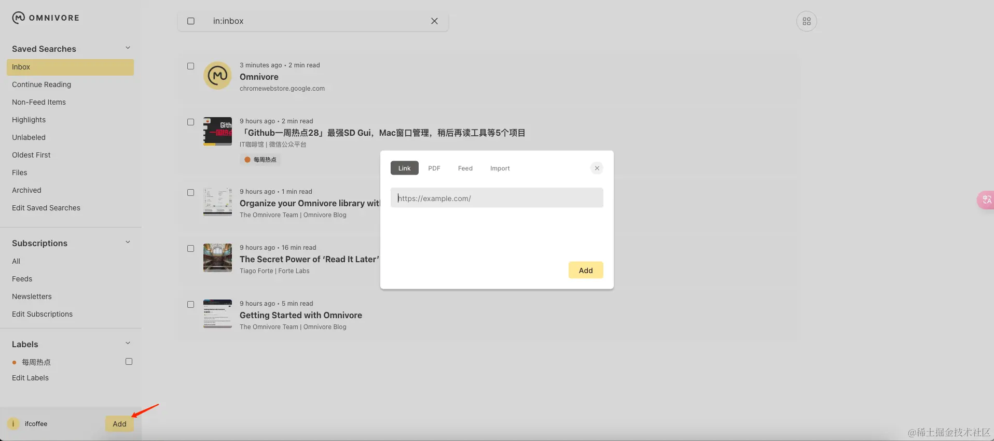Open the Unlabeled saved search
994x441 pixels.
coord(29,137)
